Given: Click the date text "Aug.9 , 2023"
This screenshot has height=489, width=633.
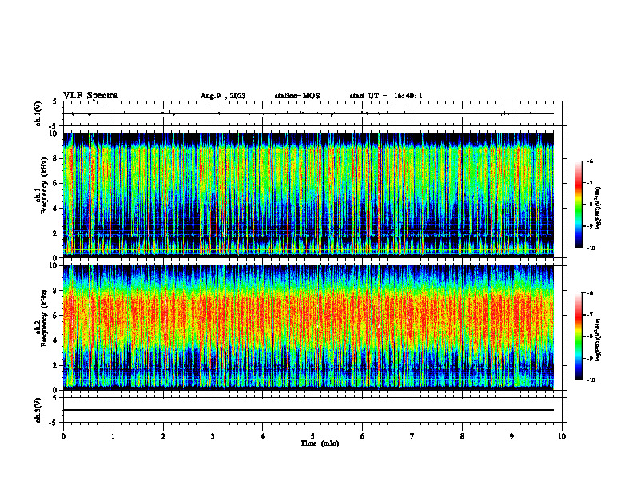Looking at the screenshot, I should (223, 96).
